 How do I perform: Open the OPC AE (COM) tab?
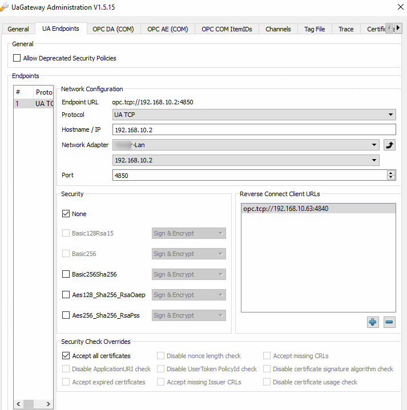click(168, 29)
